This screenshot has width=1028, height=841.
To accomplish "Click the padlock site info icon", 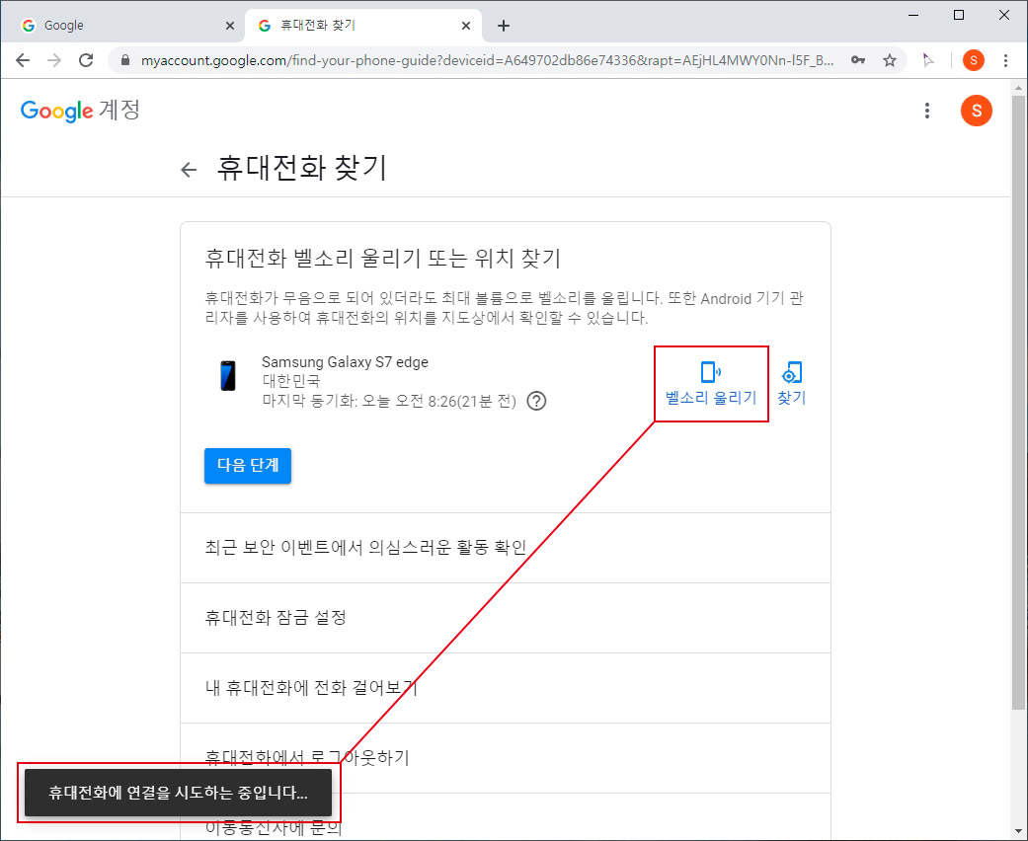I will point(125,60).
